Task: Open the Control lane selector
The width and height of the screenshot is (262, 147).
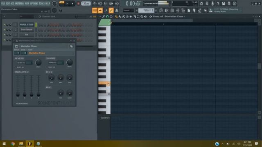Action: pyautogui.click(x=105, y=118)
